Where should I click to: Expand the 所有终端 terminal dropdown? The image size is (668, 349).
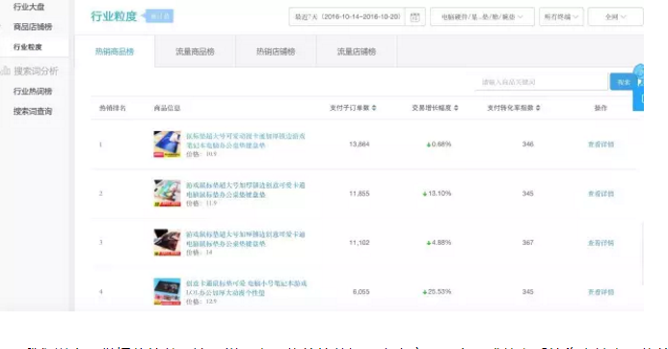[x=561, y=17]
